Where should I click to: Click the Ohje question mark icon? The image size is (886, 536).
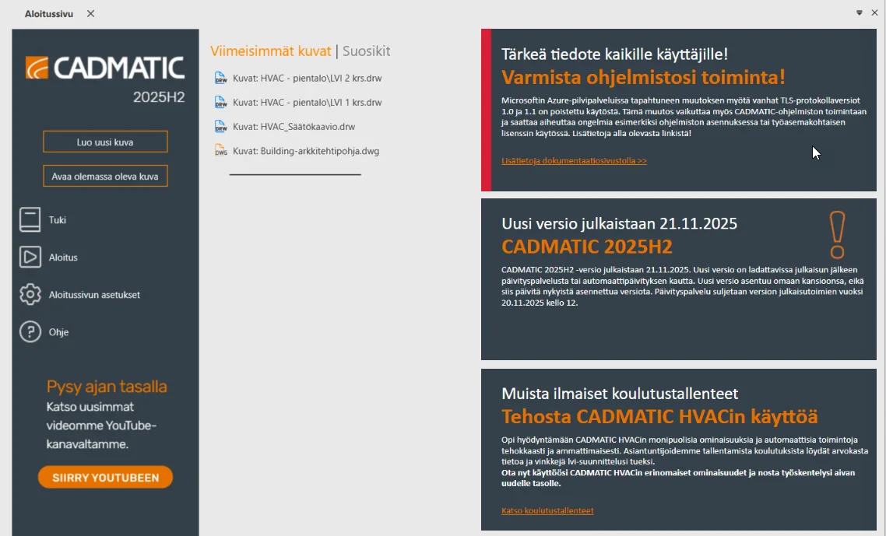coord(30,332)
